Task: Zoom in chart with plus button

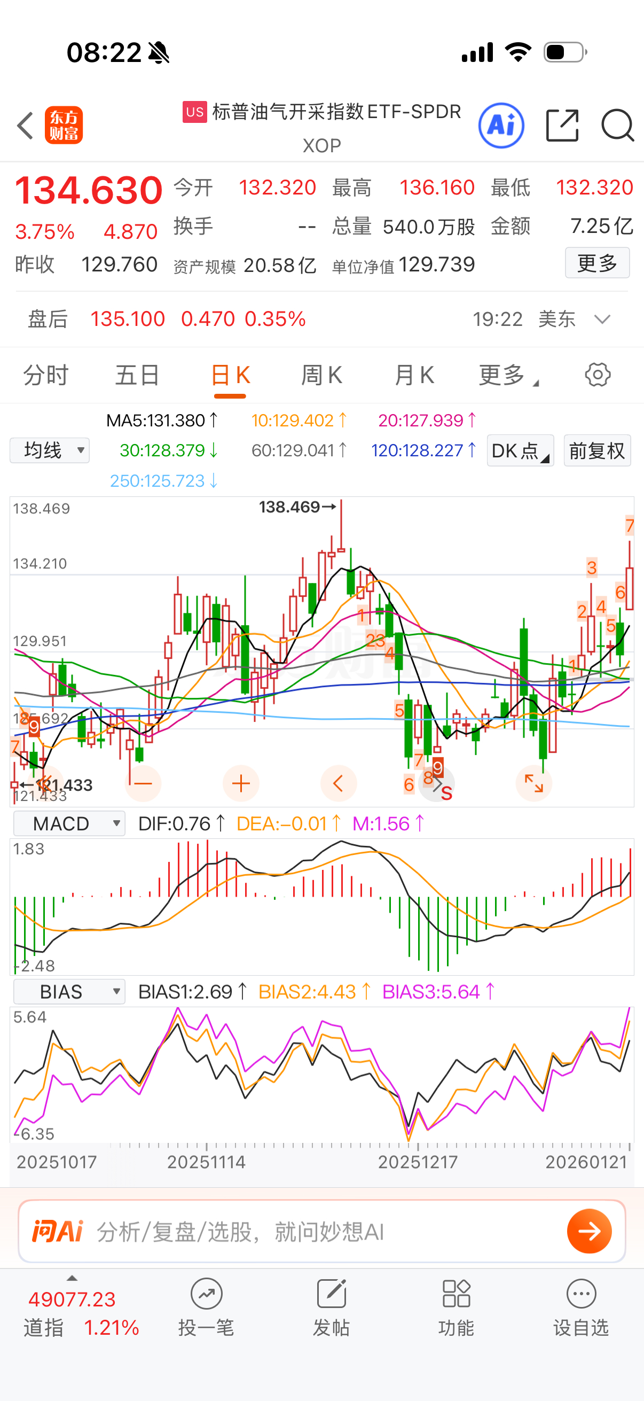Action: tap(241, 783)
